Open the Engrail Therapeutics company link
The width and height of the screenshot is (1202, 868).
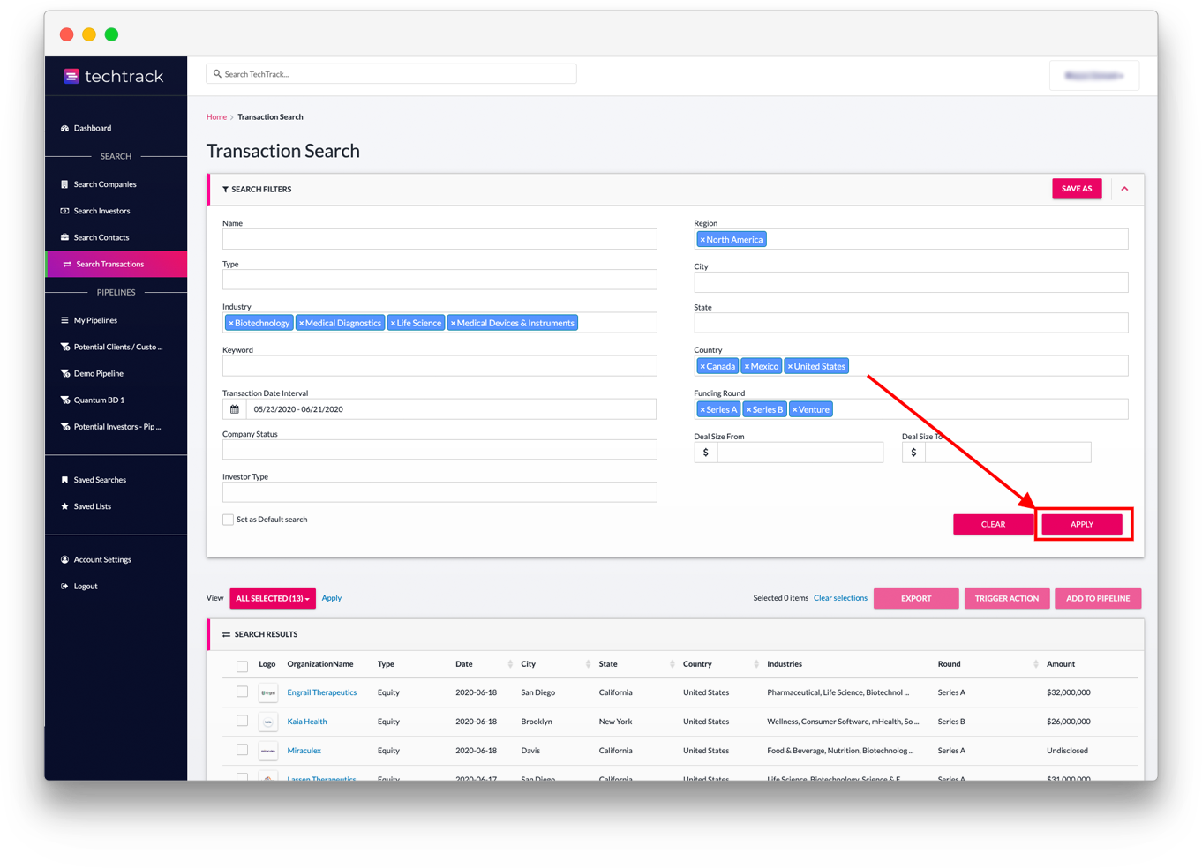tap(322, 692)
